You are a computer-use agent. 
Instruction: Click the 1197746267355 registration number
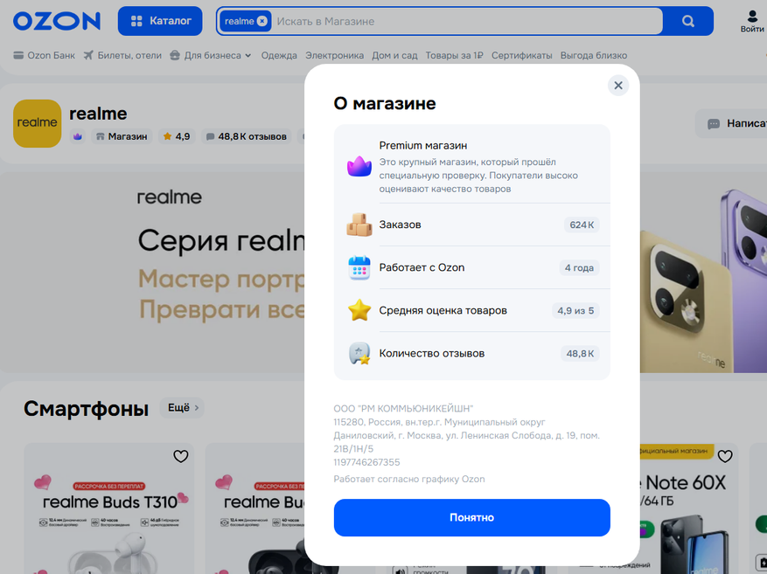pos(366,462)
